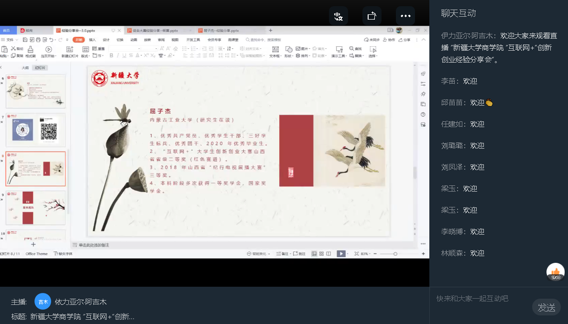
Task: Toggle Italic formatting
Action: tap(118, 55)
